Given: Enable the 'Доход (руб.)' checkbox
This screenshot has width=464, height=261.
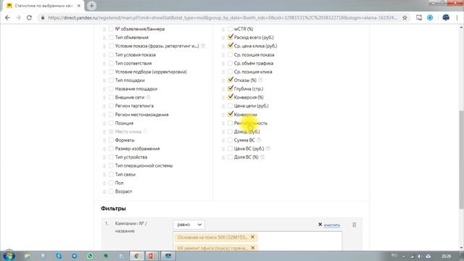Looking at the screenshot, I should [231, 131].
